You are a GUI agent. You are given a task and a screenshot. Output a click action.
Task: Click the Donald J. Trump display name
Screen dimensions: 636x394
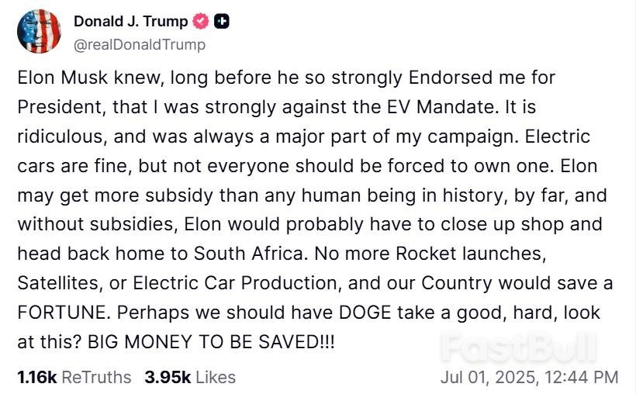pos(130,22)
